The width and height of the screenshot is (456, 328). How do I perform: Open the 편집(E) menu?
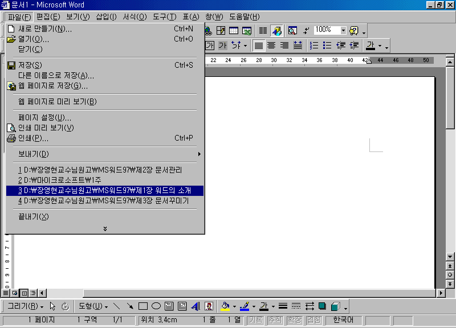point(48,17)
